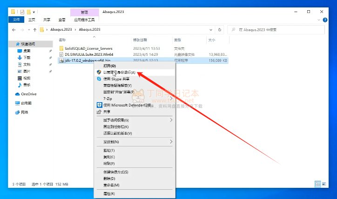Expand breadcrumb chevron after first Abaqus.2023
This screenshot has width=337, height=199.
pos(75,30)
